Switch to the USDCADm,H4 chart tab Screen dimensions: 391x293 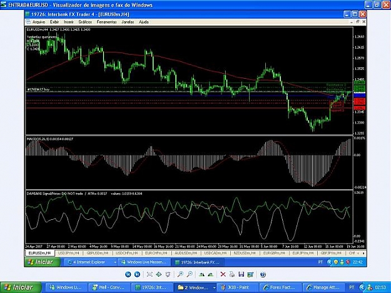(215, 253)
